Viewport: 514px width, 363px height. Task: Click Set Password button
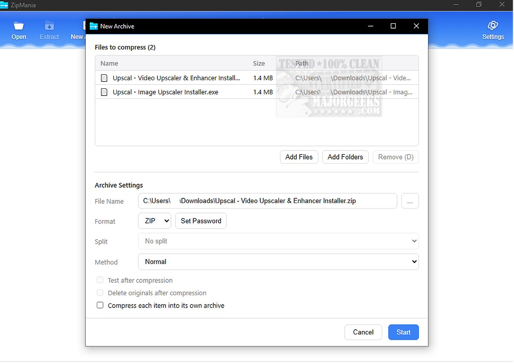(x=201, y=221)
